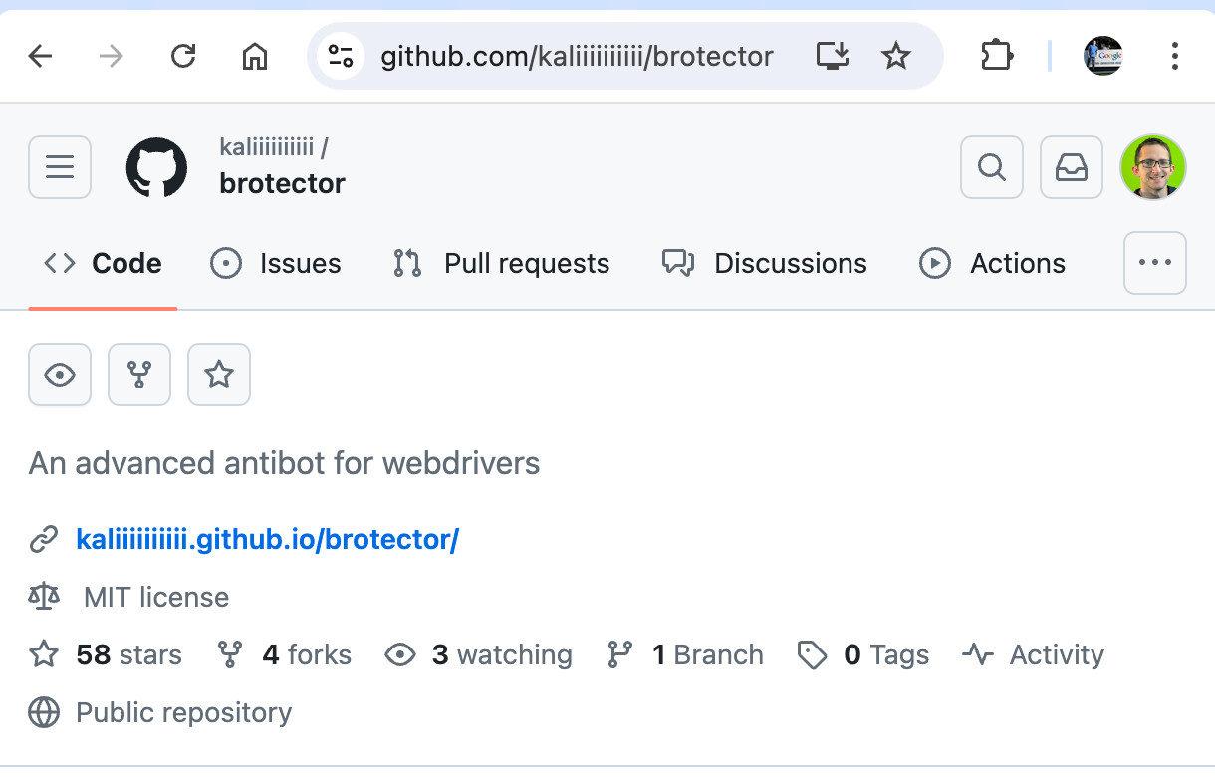The image size is (1215, 777).
Task: Open kaliiiiiiiiii.github.io/brotector/ link
Action: pos(267,539)
